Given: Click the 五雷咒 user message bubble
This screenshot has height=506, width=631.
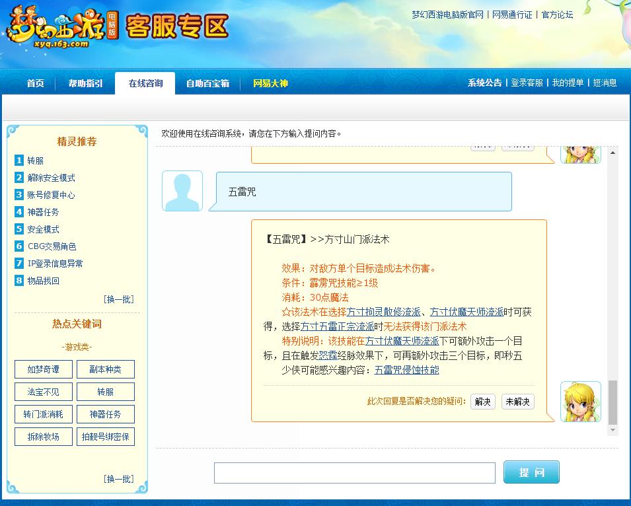Looking at the screenshot, I should click(364, 192).
